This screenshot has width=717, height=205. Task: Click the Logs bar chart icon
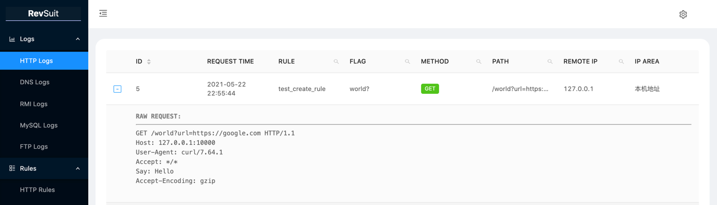pos(12,39)
